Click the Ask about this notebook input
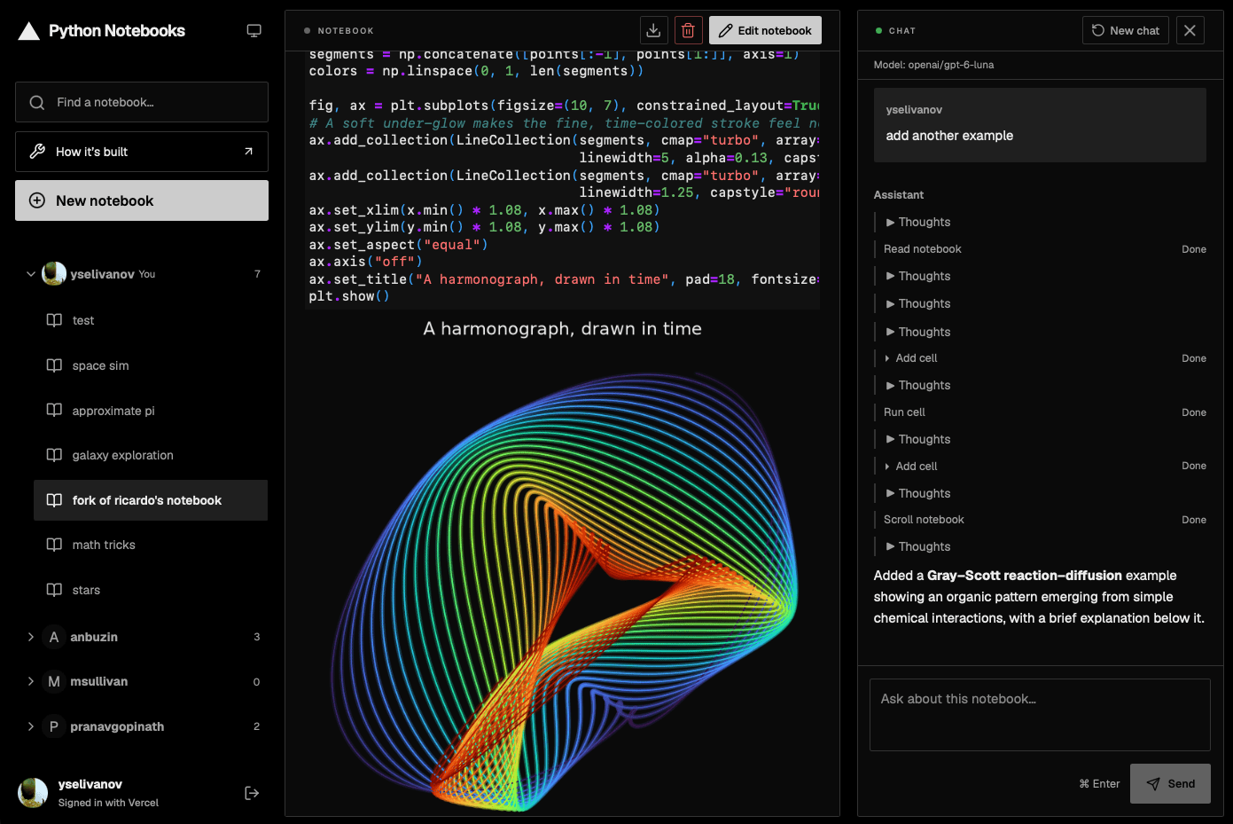Viewport: 1233px width, 824px height. coord(1040,715)
